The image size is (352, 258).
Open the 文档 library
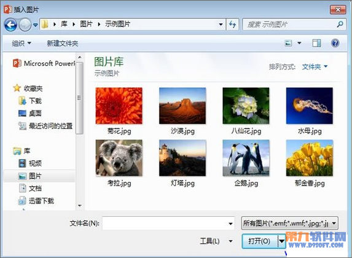click(30, 189)
